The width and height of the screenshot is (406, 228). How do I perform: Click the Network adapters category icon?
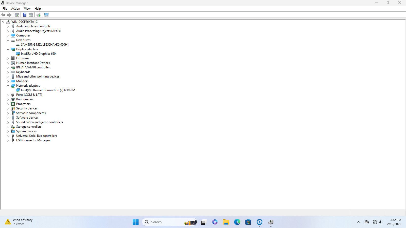13,86
